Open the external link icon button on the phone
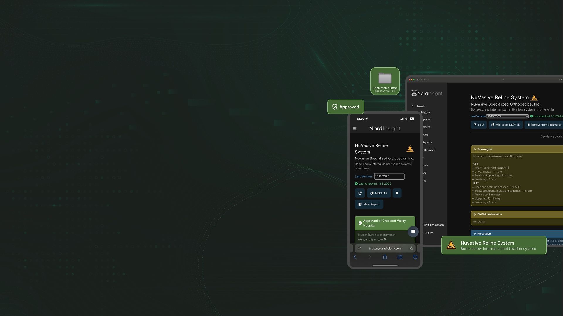The width and height of the screenshot is (563, 316). coord(360,193)
